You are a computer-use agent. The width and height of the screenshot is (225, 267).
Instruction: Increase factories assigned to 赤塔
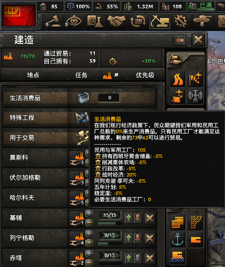click(x=89, y=254)
